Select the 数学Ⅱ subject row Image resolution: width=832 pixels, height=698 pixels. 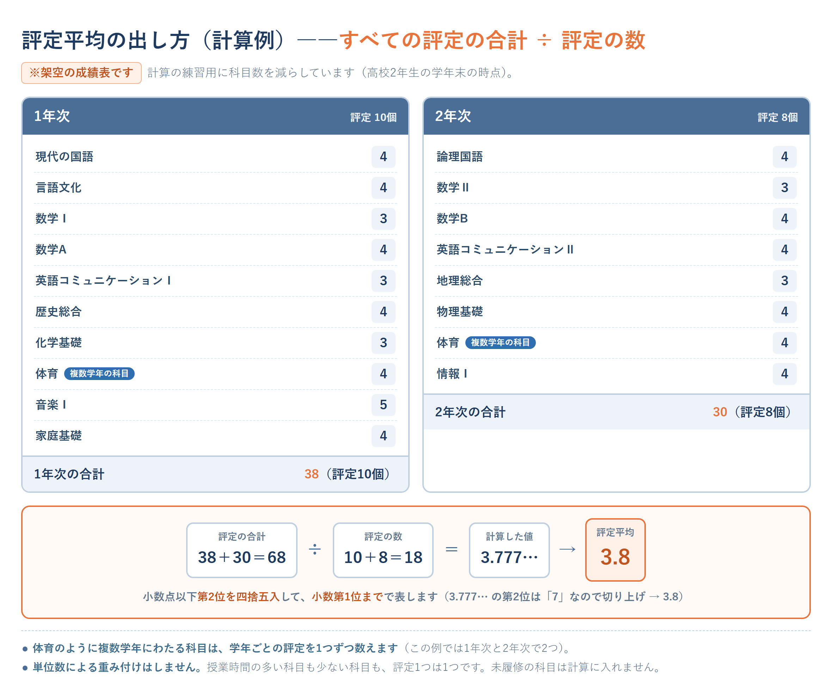tap(617, 188)
